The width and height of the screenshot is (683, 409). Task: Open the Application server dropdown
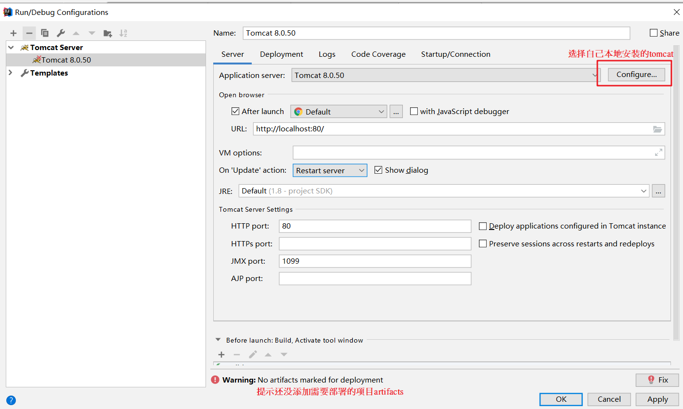(x=446, y=75)
